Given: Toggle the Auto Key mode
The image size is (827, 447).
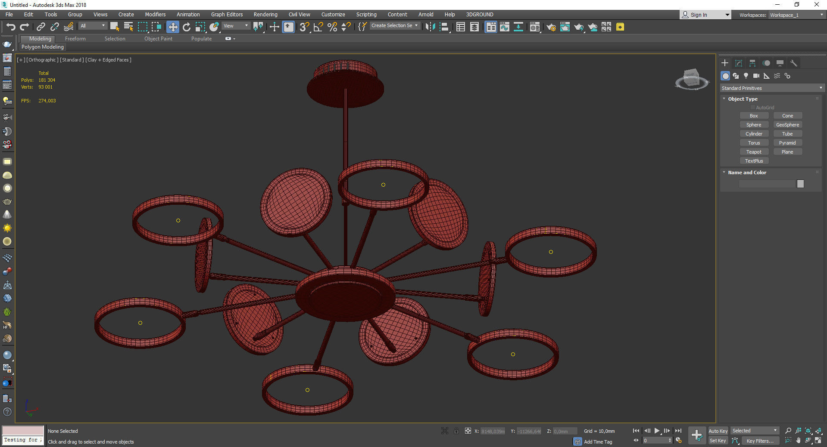Looking at the screenshot, I should click(x=718, y=431).
